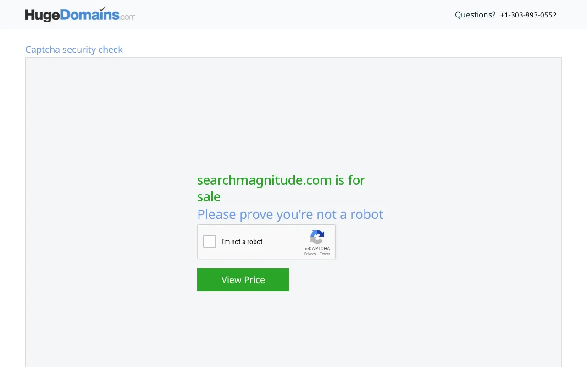Screen dimensions: 587x367
Task: Click the reCAPTCHA swirl arrows logo
Action: [x=317, y=237]
